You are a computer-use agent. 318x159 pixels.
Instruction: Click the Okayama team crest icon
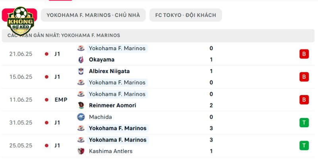tap(81, 60)
